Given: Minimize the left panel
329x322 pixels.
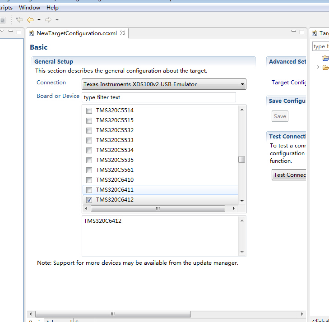Looking at the screenshot, I should [11, 31].
